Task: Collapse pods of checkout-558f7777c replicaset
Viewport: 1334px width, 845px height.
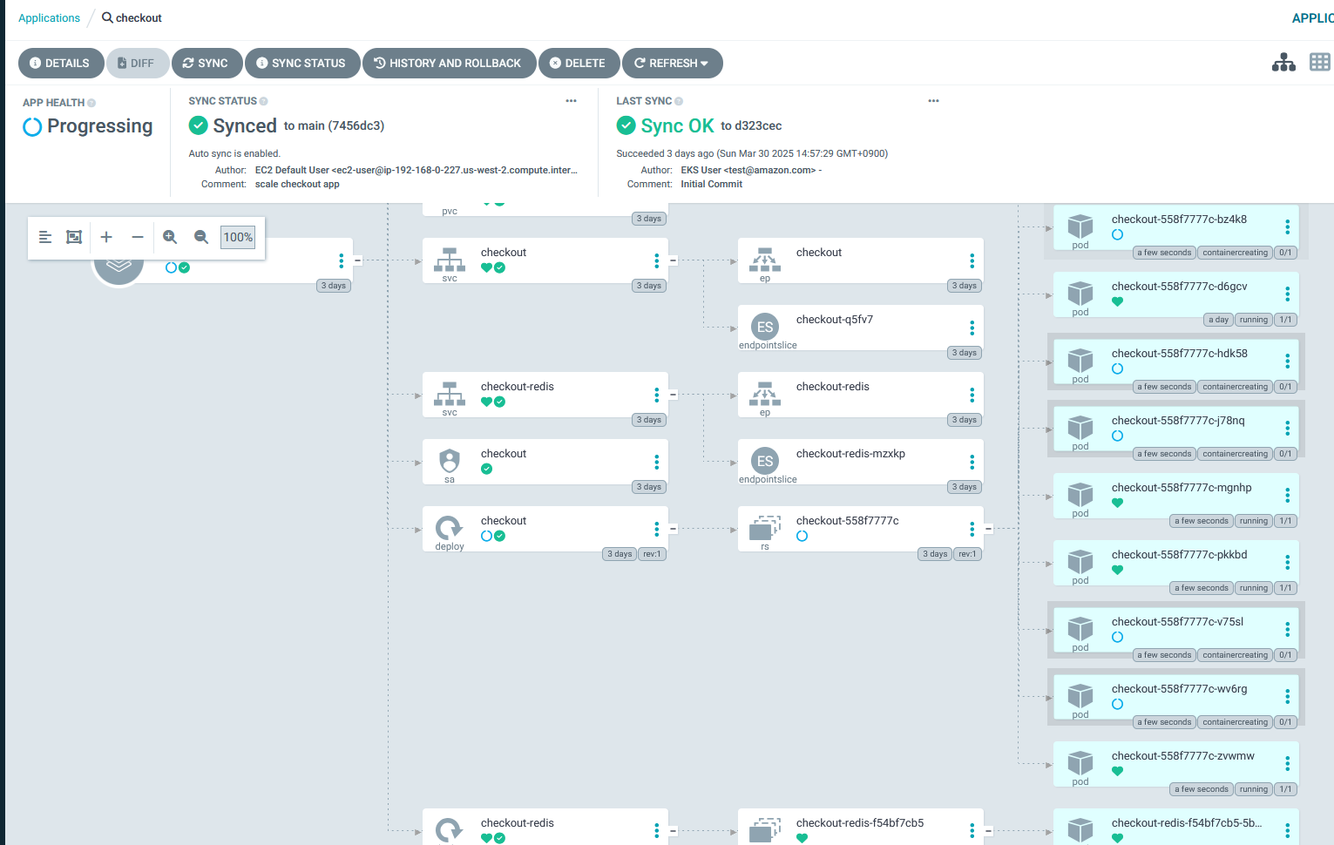Action: click(988, 529)
